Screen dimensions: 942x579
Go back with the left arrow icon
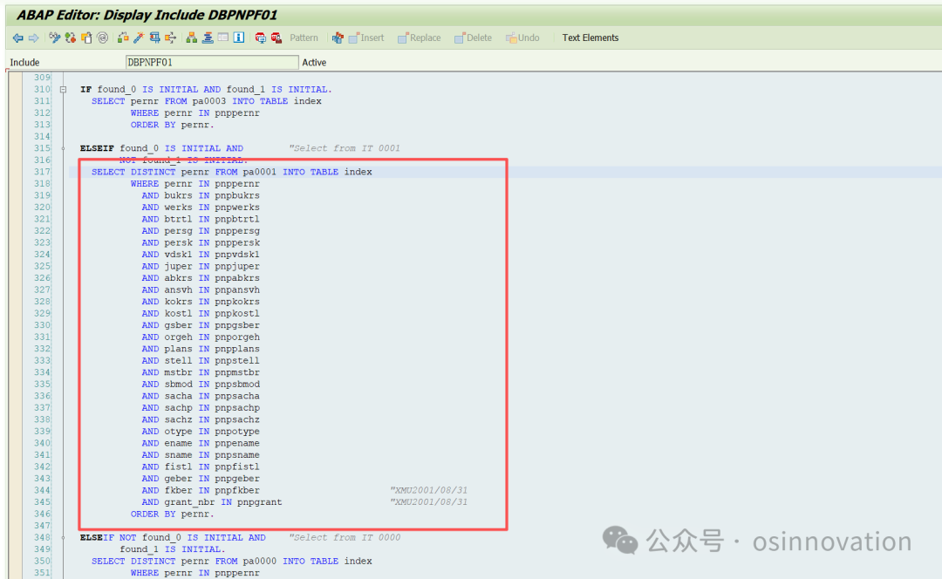click(x=18, y=37)
